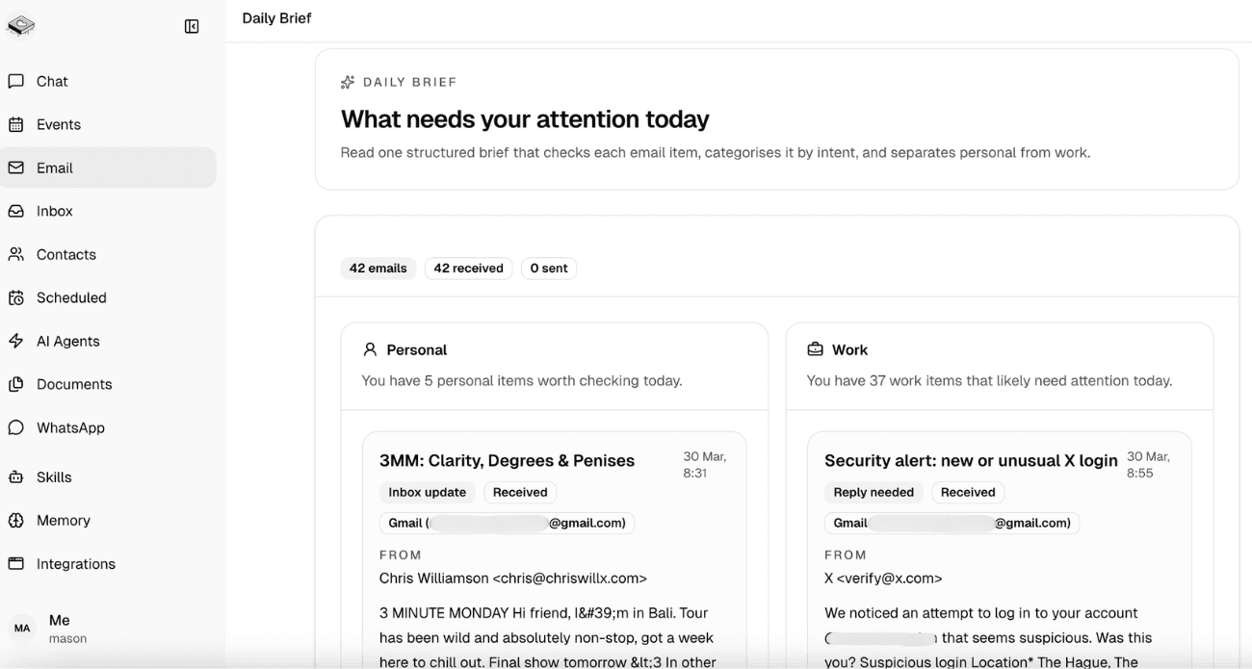Viewport: 1252px width, 669px height.
Task: Open the WhatsApp section
Action: click(70, 428)
